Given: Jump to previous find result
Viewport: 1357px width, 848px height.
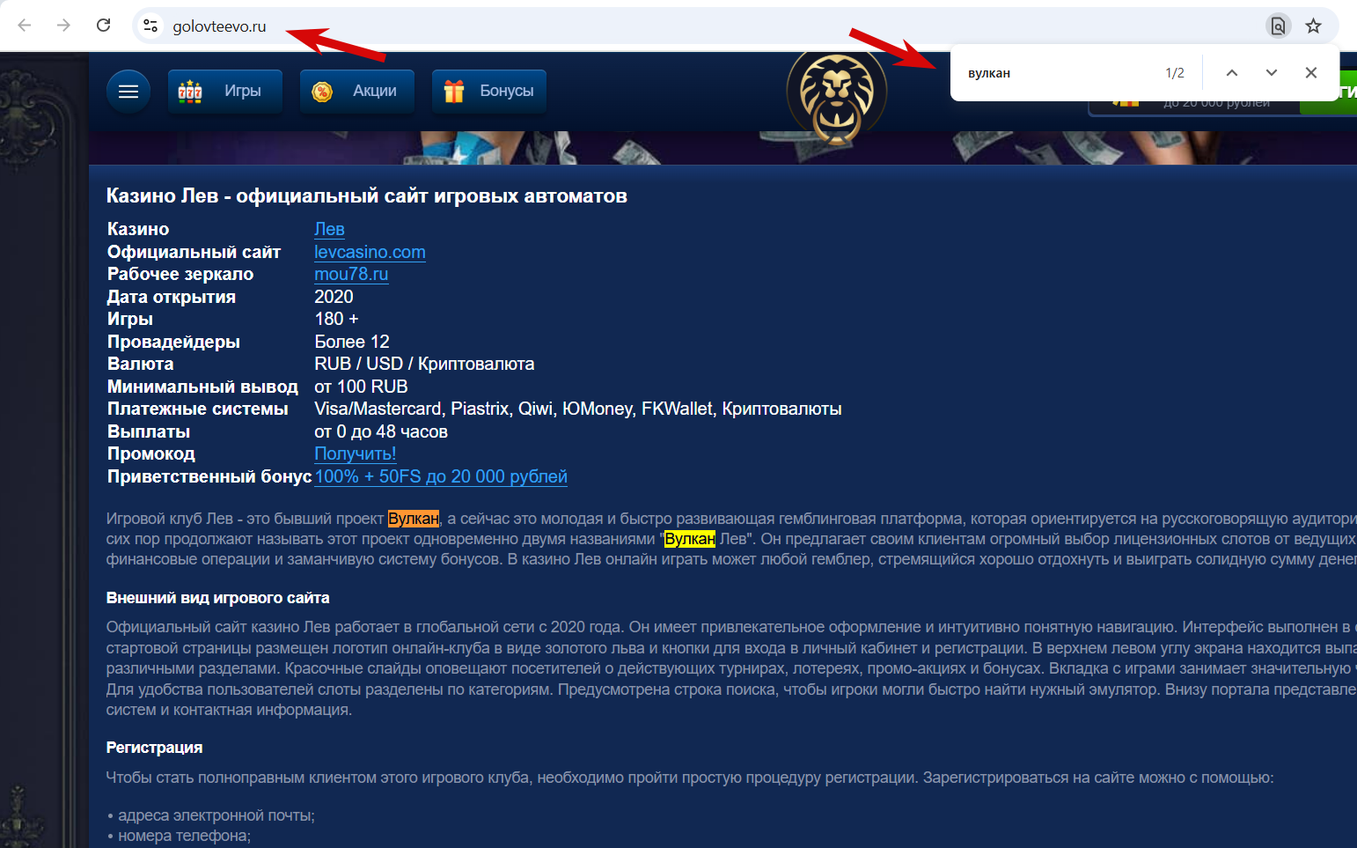Looking at the screenshot, I should click(1232, 73).
